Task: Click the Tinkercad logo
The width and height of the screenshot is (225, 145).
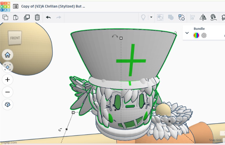Action: pos(6,6)
